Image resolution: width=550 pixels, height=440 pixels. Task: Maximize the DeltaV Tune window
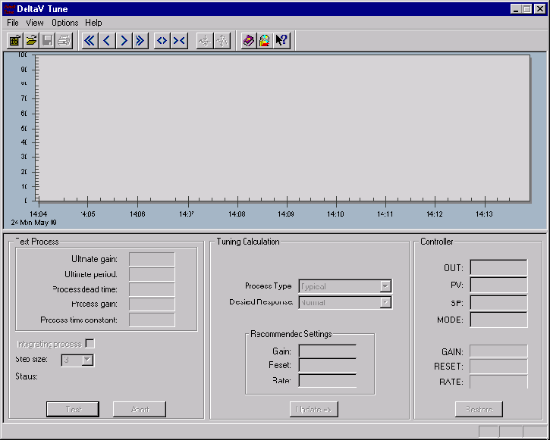[526, 9]
